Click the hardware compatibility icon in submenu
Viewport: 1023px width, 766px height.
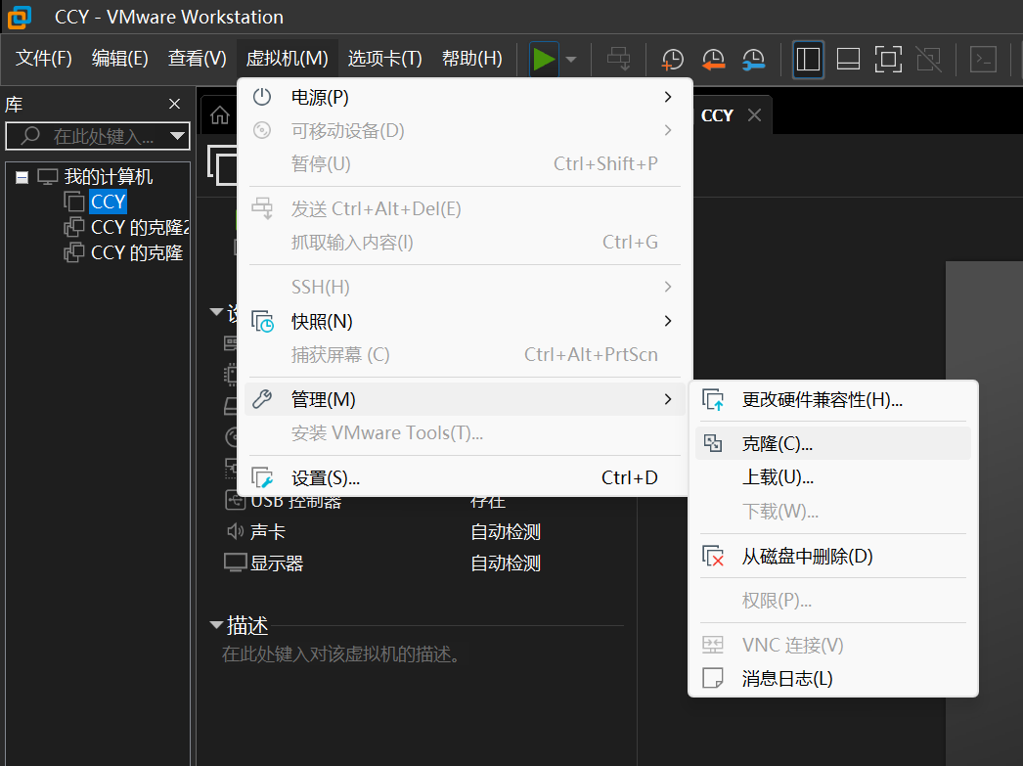(713, 400)
